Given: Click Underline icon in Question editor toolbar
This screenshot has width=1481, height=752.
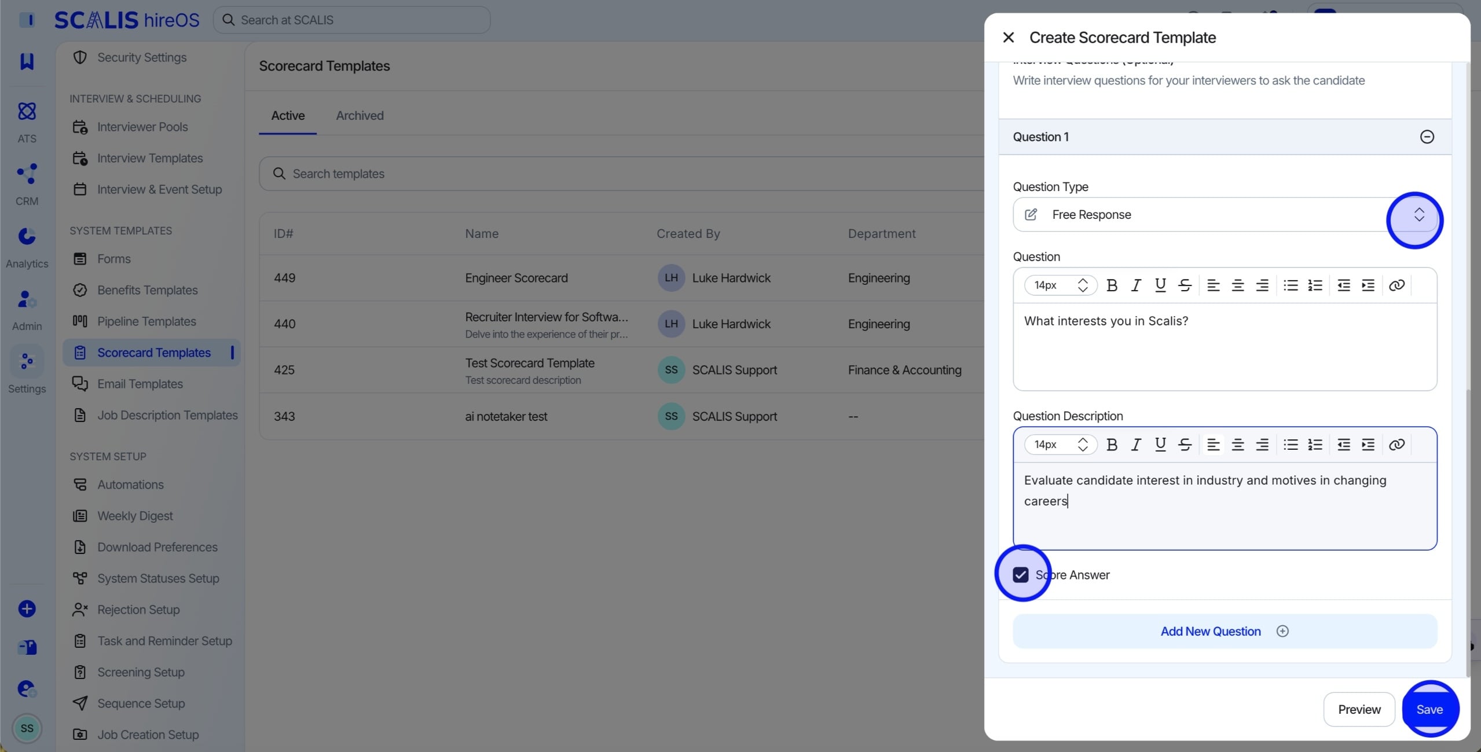Looking at the screenshot, I should pos(1160,285).
